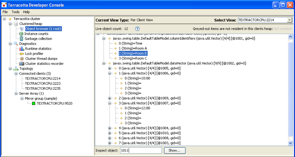Select client TEXTRACTORCPU:2223 in tree
This screenshot has height=157, width=295.
click(x=43, y=83)
